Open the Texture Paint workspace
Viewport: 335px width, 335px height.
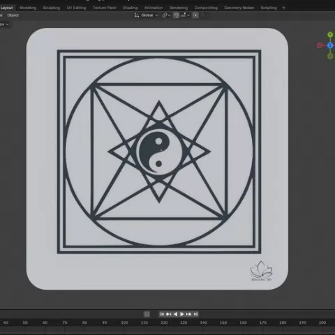tap(105, 8)
